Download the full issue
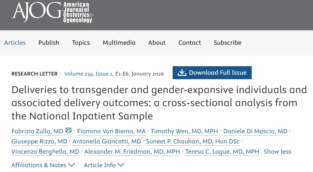The image size is (313, 172). pyautogui.click(x=217, y=73)
